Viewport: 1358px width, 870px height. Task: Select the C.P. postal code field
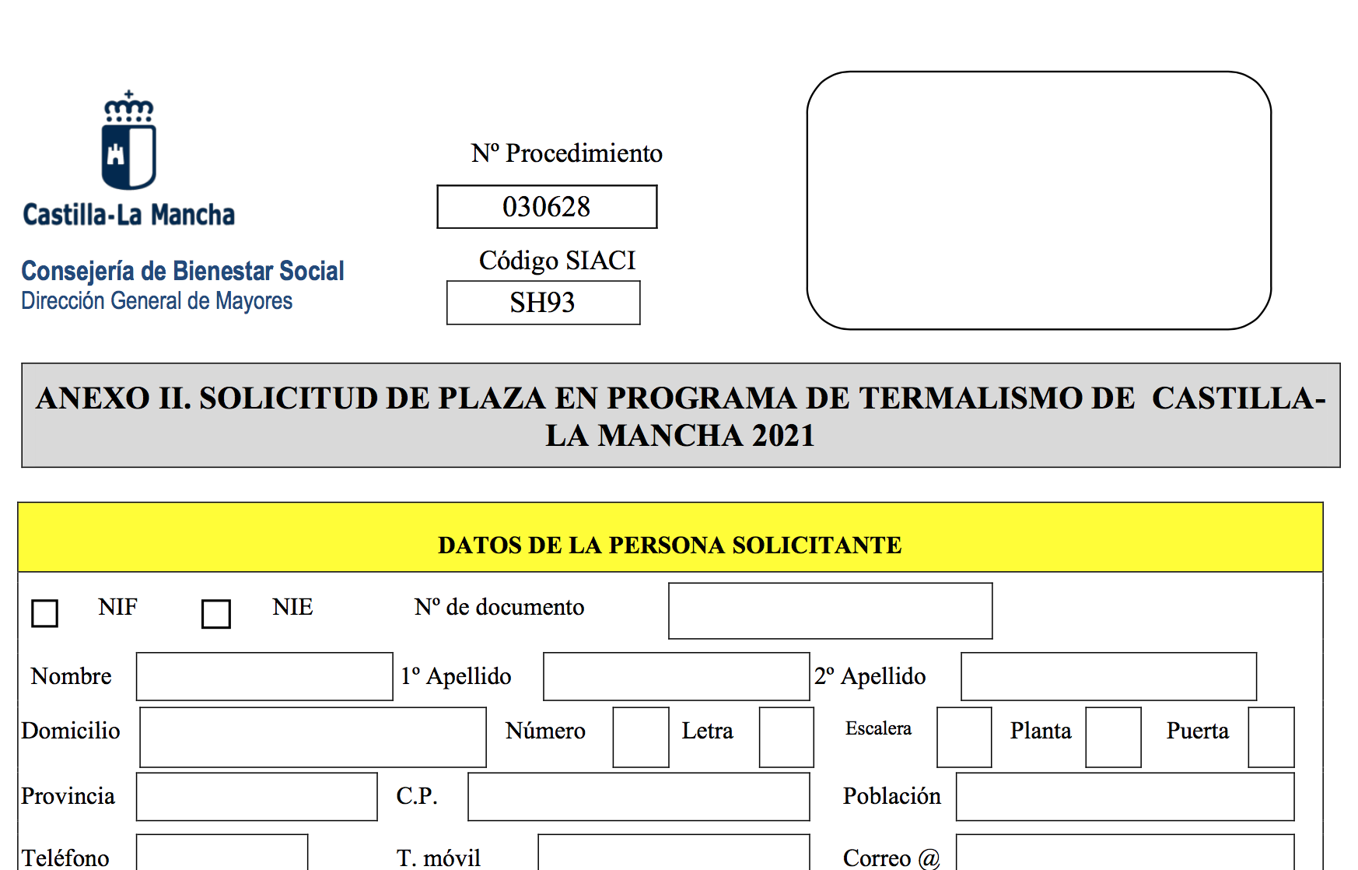click(x=639, y=796)
